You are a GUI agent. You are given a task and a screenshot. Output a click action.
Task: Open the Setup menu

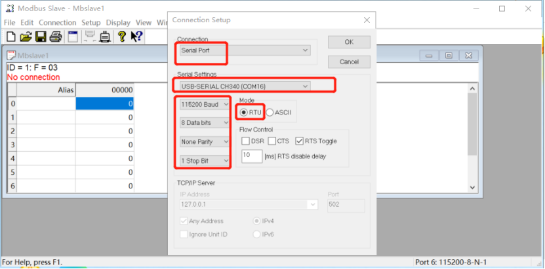(x=91, y=22)
